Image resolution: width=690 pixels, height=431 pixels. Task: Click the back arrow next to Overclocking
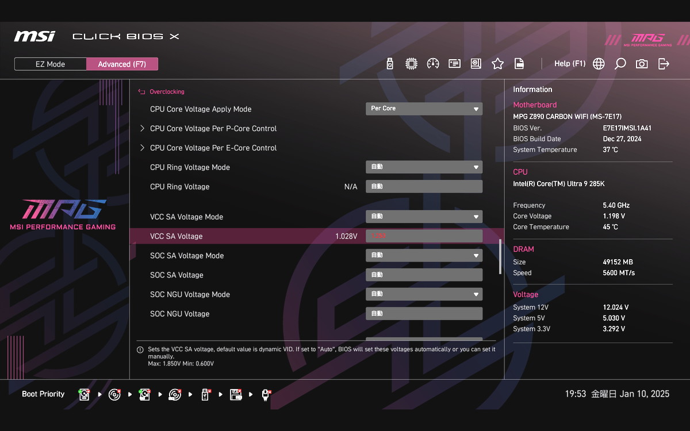coord(142,91)
